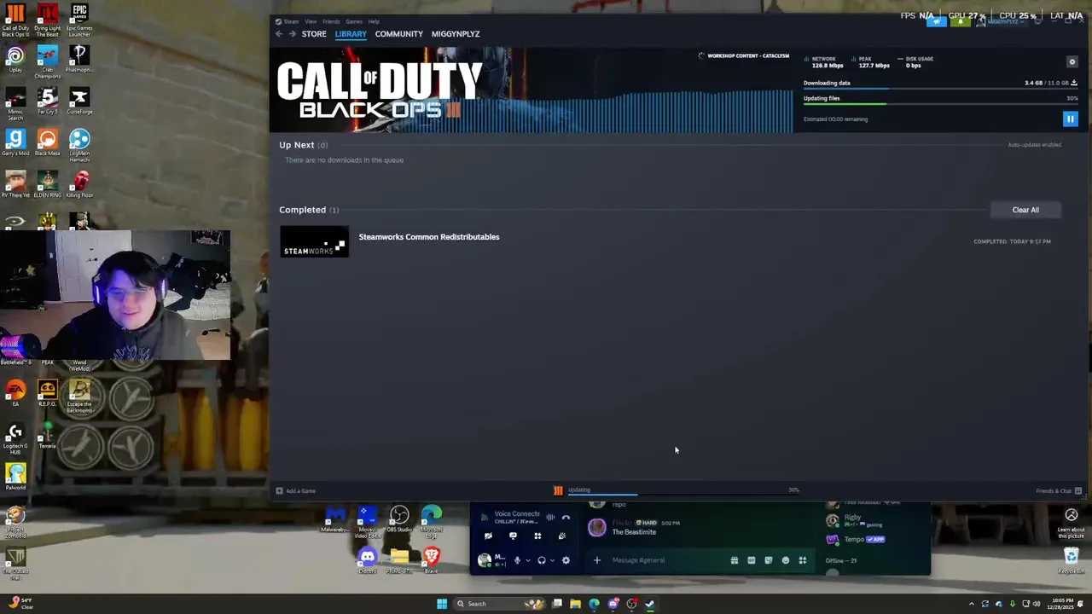Click Add a Game in Steam
The image size is (1092, 614).
click(295, 491)
